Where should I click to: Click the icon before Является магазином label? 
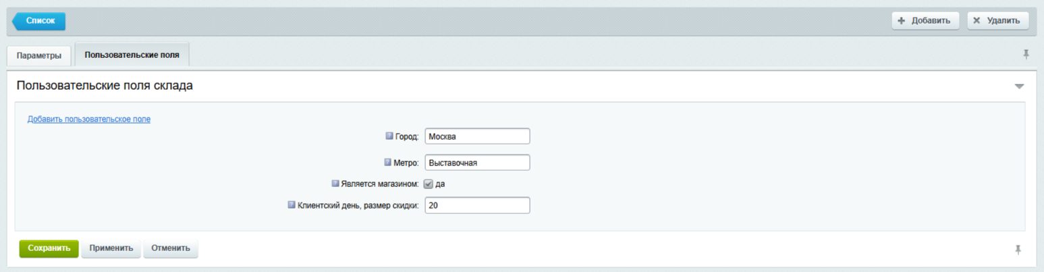point(335,183)
